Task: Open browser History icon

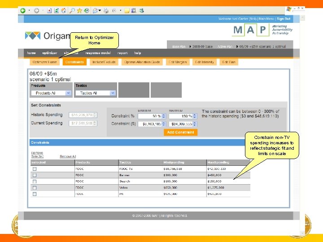Action: click(87, 10)
